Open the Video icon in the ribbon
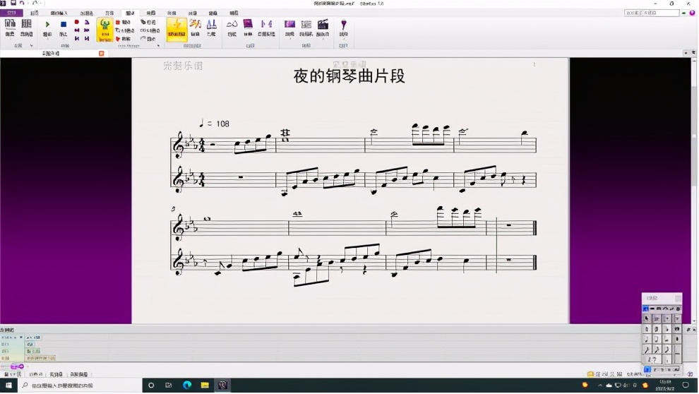699x394 pixels. [x=289, y=28]
